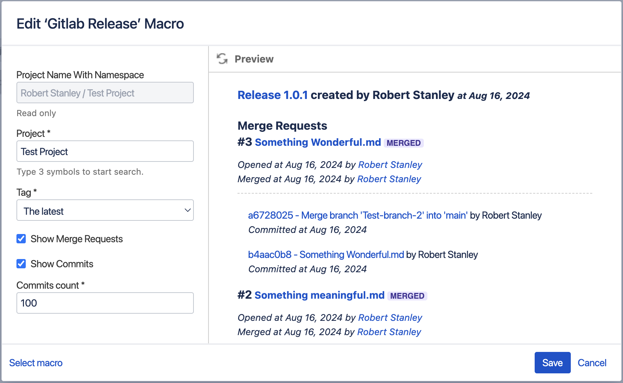Click Robert Stanley in #2 Merged at line
The image size is (623, 383).
[389, 332]
